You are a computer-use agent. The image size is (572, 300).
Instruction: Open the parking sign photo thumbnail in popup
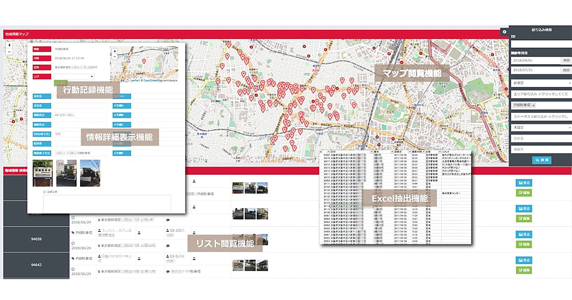(x=42, y=173)
